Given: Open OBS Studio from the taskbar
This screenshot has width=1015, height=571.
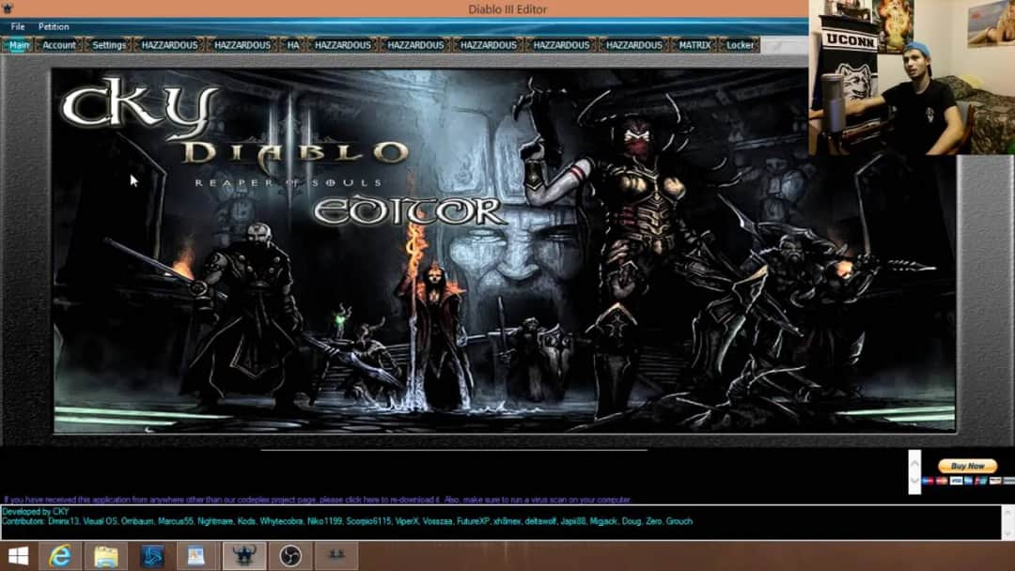Looking at the screenshot, I should (x=290, y=555).
